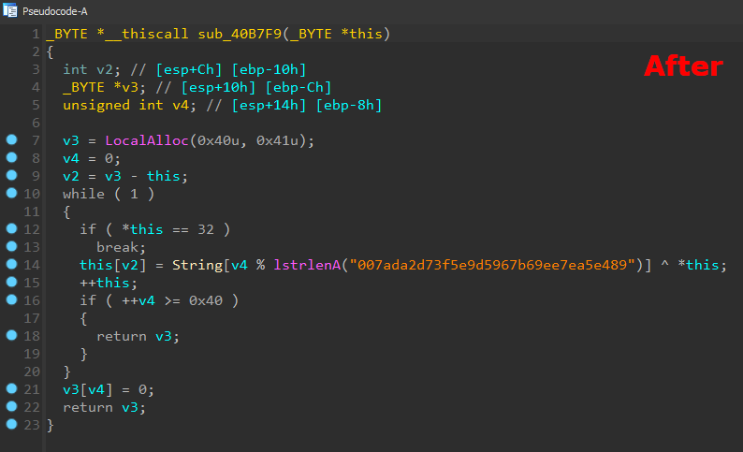The width and height of the screenshot is (743, 452).
Task: Click this[v2] on line 14
Action: coord(113,265)
